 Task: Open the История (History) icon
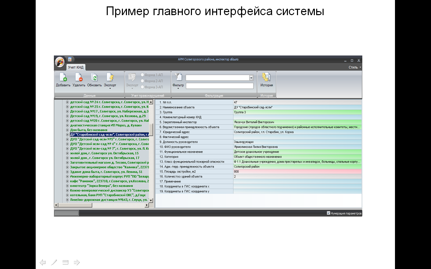(x=266, y=78)
